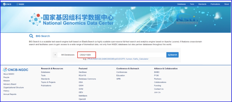Open the Annual Reports footer link
The width and height of the screenshot is (232, 102).
click(x=10, y=94)
